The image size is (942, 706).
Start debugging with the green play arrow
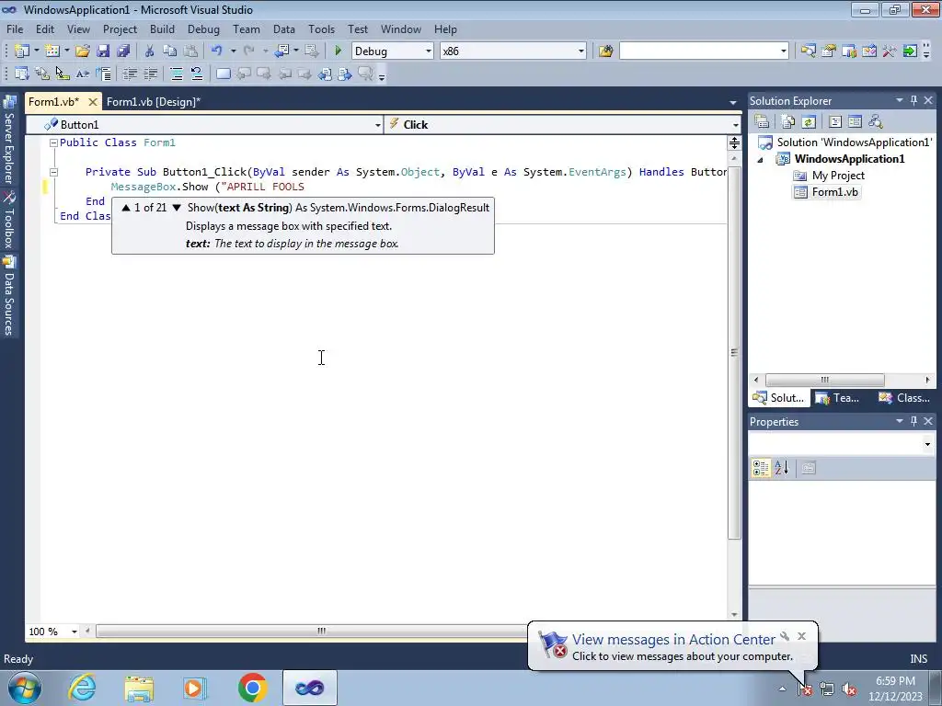click(339, 51)
